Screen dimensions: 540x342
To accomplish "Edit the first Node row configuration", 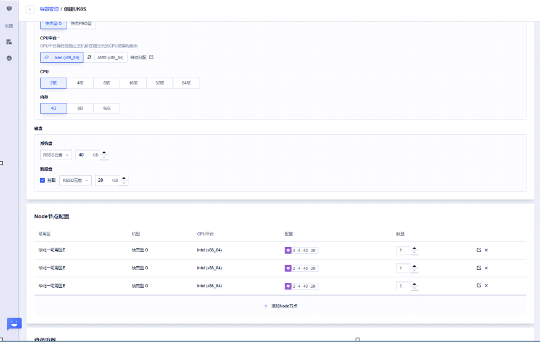I will (478, 250).
